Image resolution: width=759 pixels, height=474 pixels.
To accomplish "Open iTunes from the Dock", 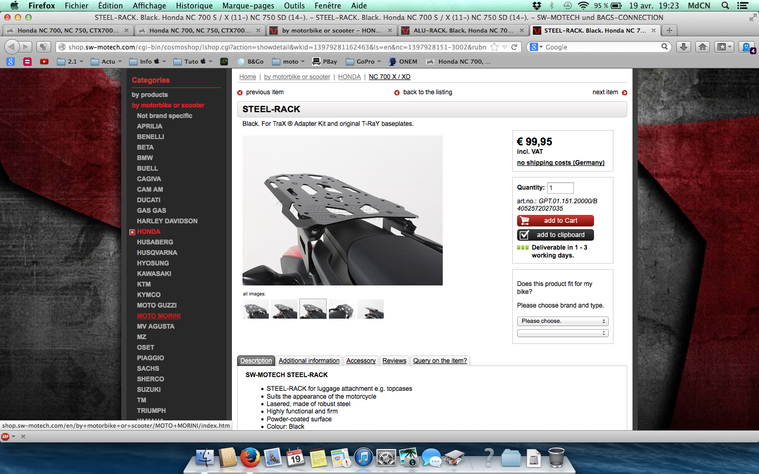I will (x=363, y=457).
